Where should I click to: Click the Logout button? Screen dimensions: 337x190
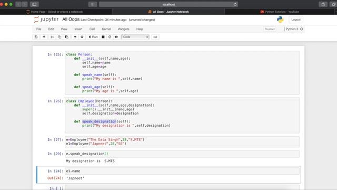tap(296, 20)
